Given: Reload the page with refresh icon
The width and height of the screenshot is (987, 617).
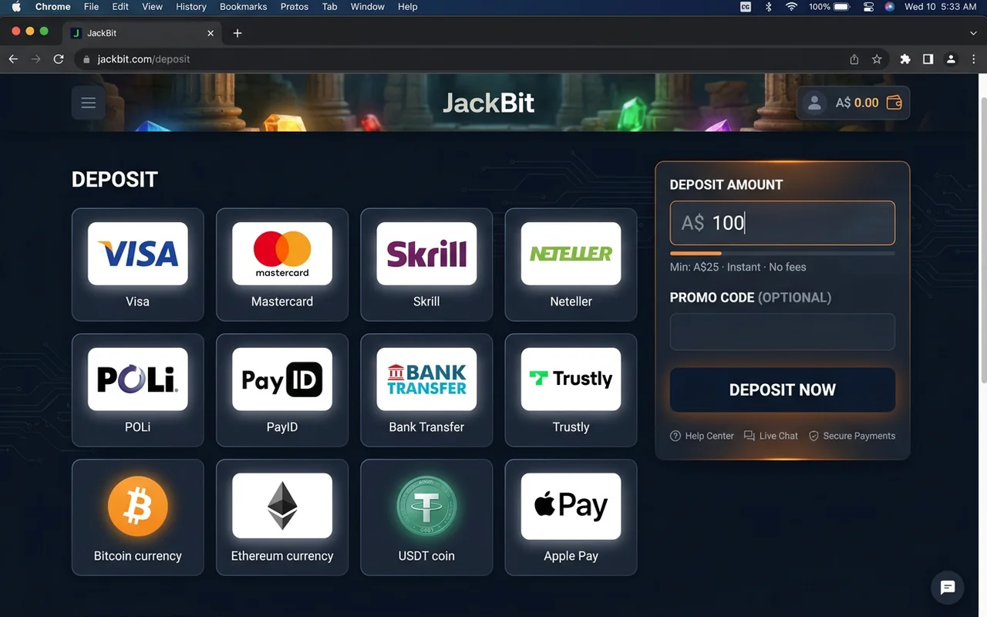Looking at the screenshot, I should (59, 59).
